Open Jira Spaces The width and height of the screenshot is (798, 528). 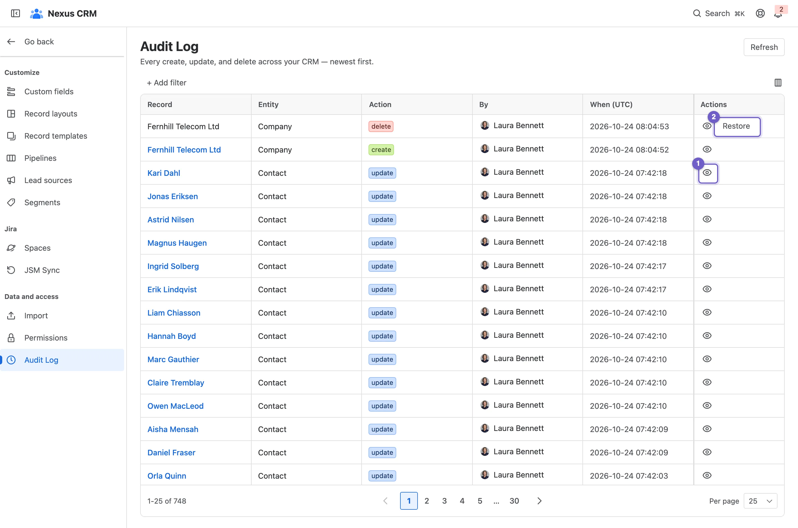(62, 248)
